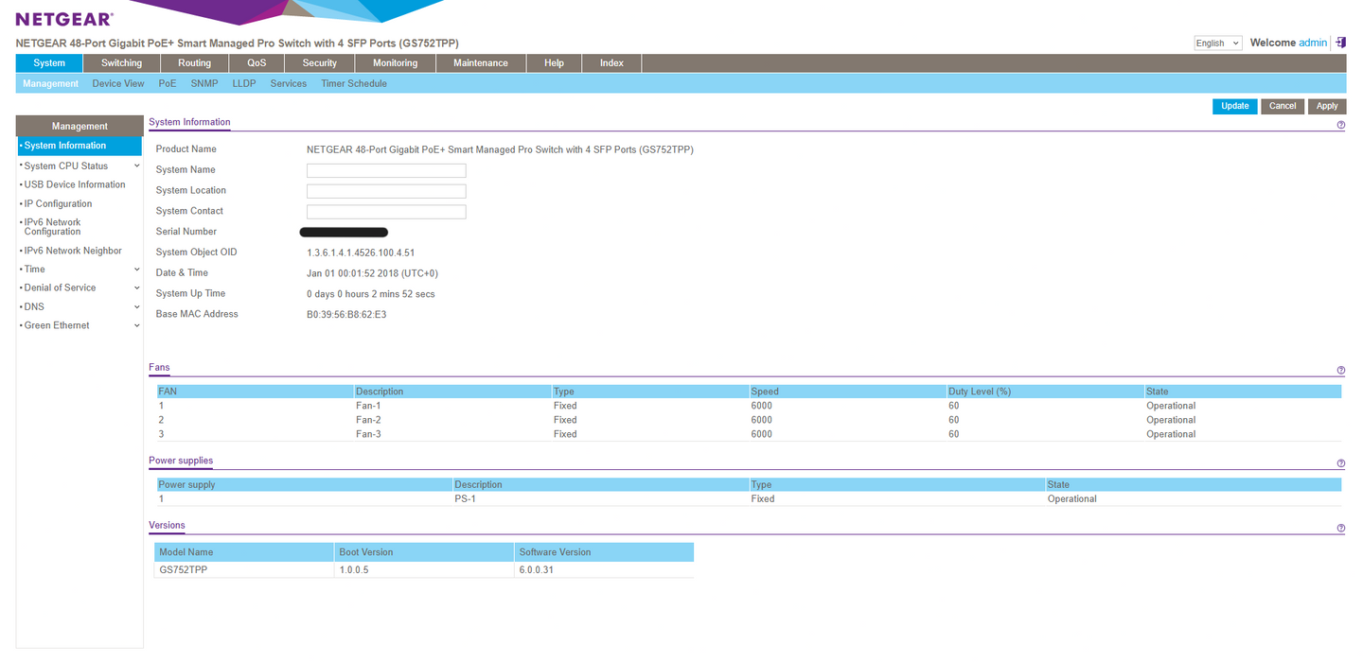Open the Monitoring main tab

point(395,63)
